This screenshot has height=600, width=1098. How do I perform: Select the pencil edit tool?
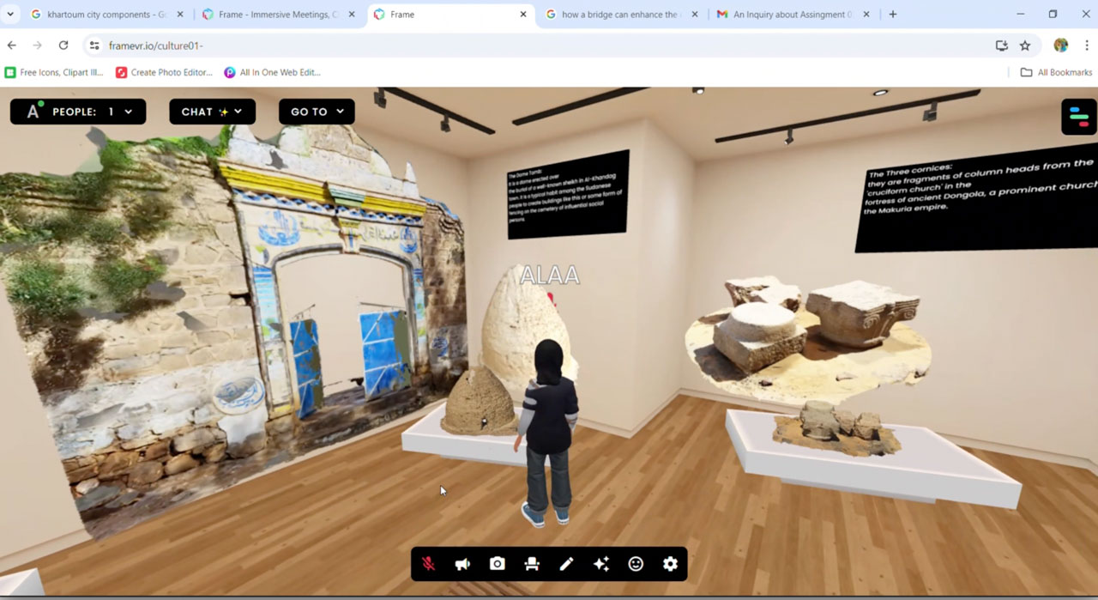click(x=566, y=564)
